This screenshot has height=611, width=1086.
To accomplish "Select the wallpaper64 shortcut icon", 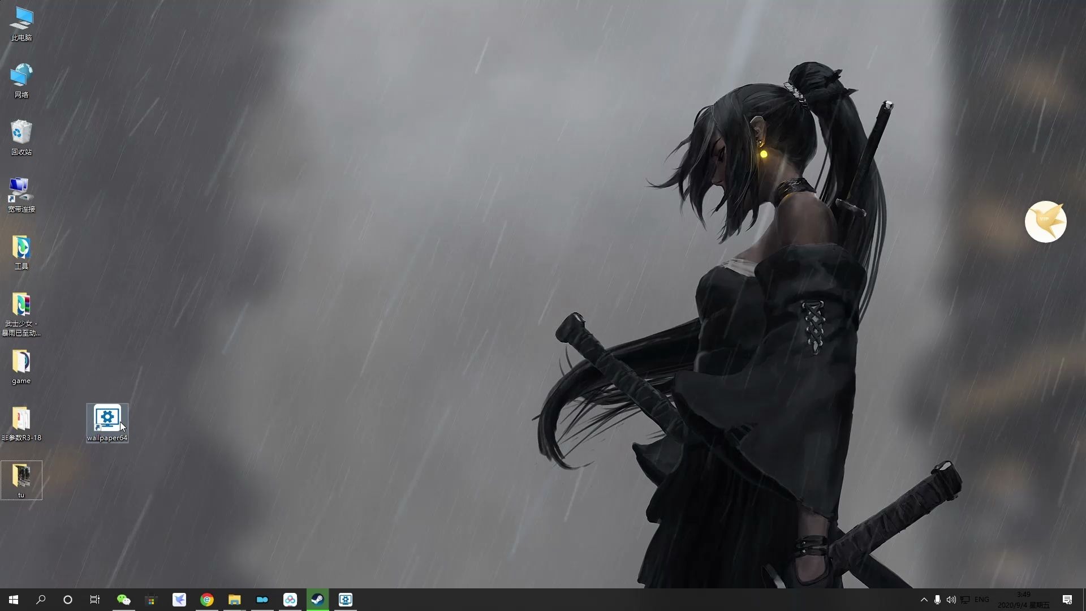I will [107, 423].
